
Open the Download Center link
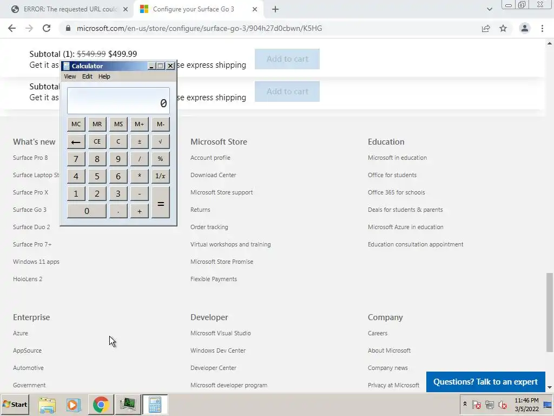213,175
